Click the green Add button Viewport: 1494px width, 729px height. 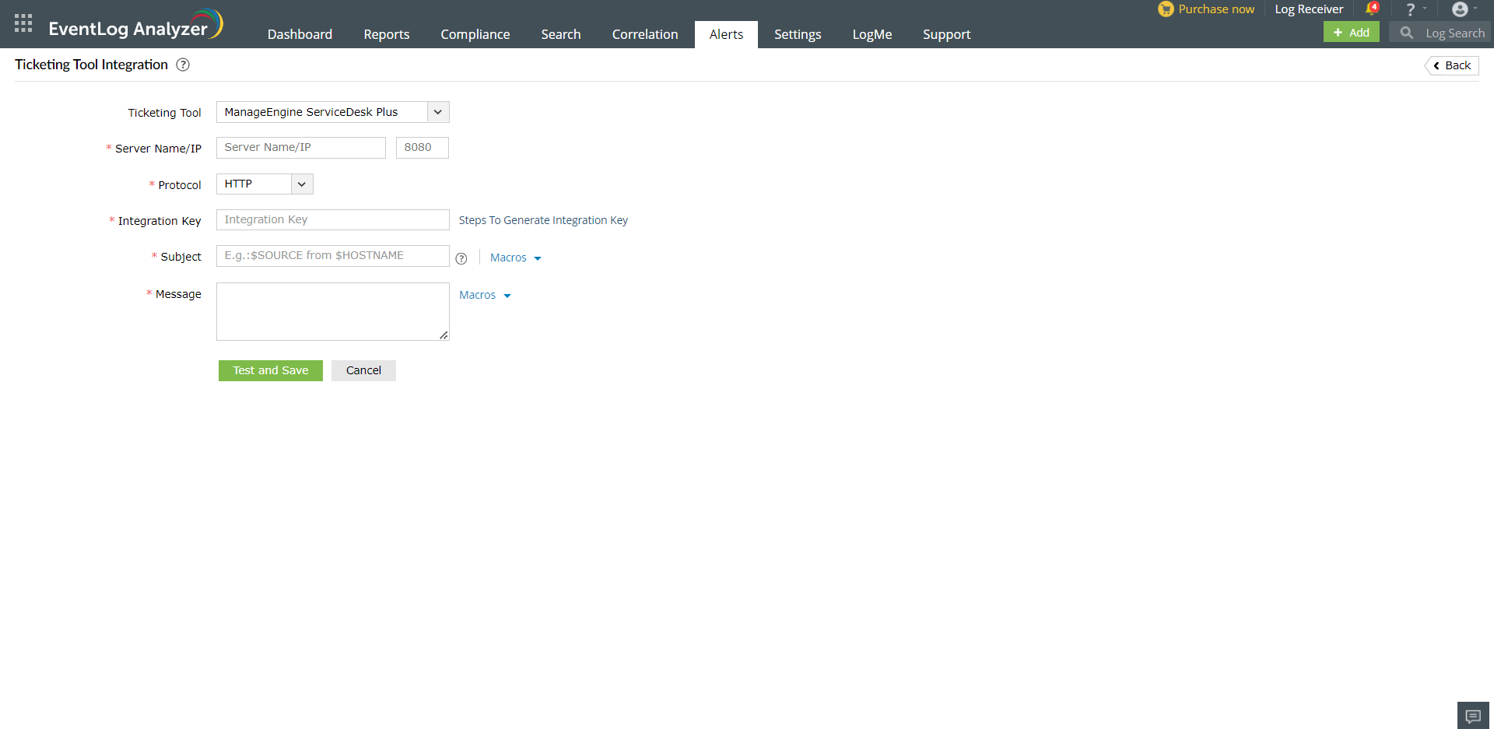(1352, 32)
